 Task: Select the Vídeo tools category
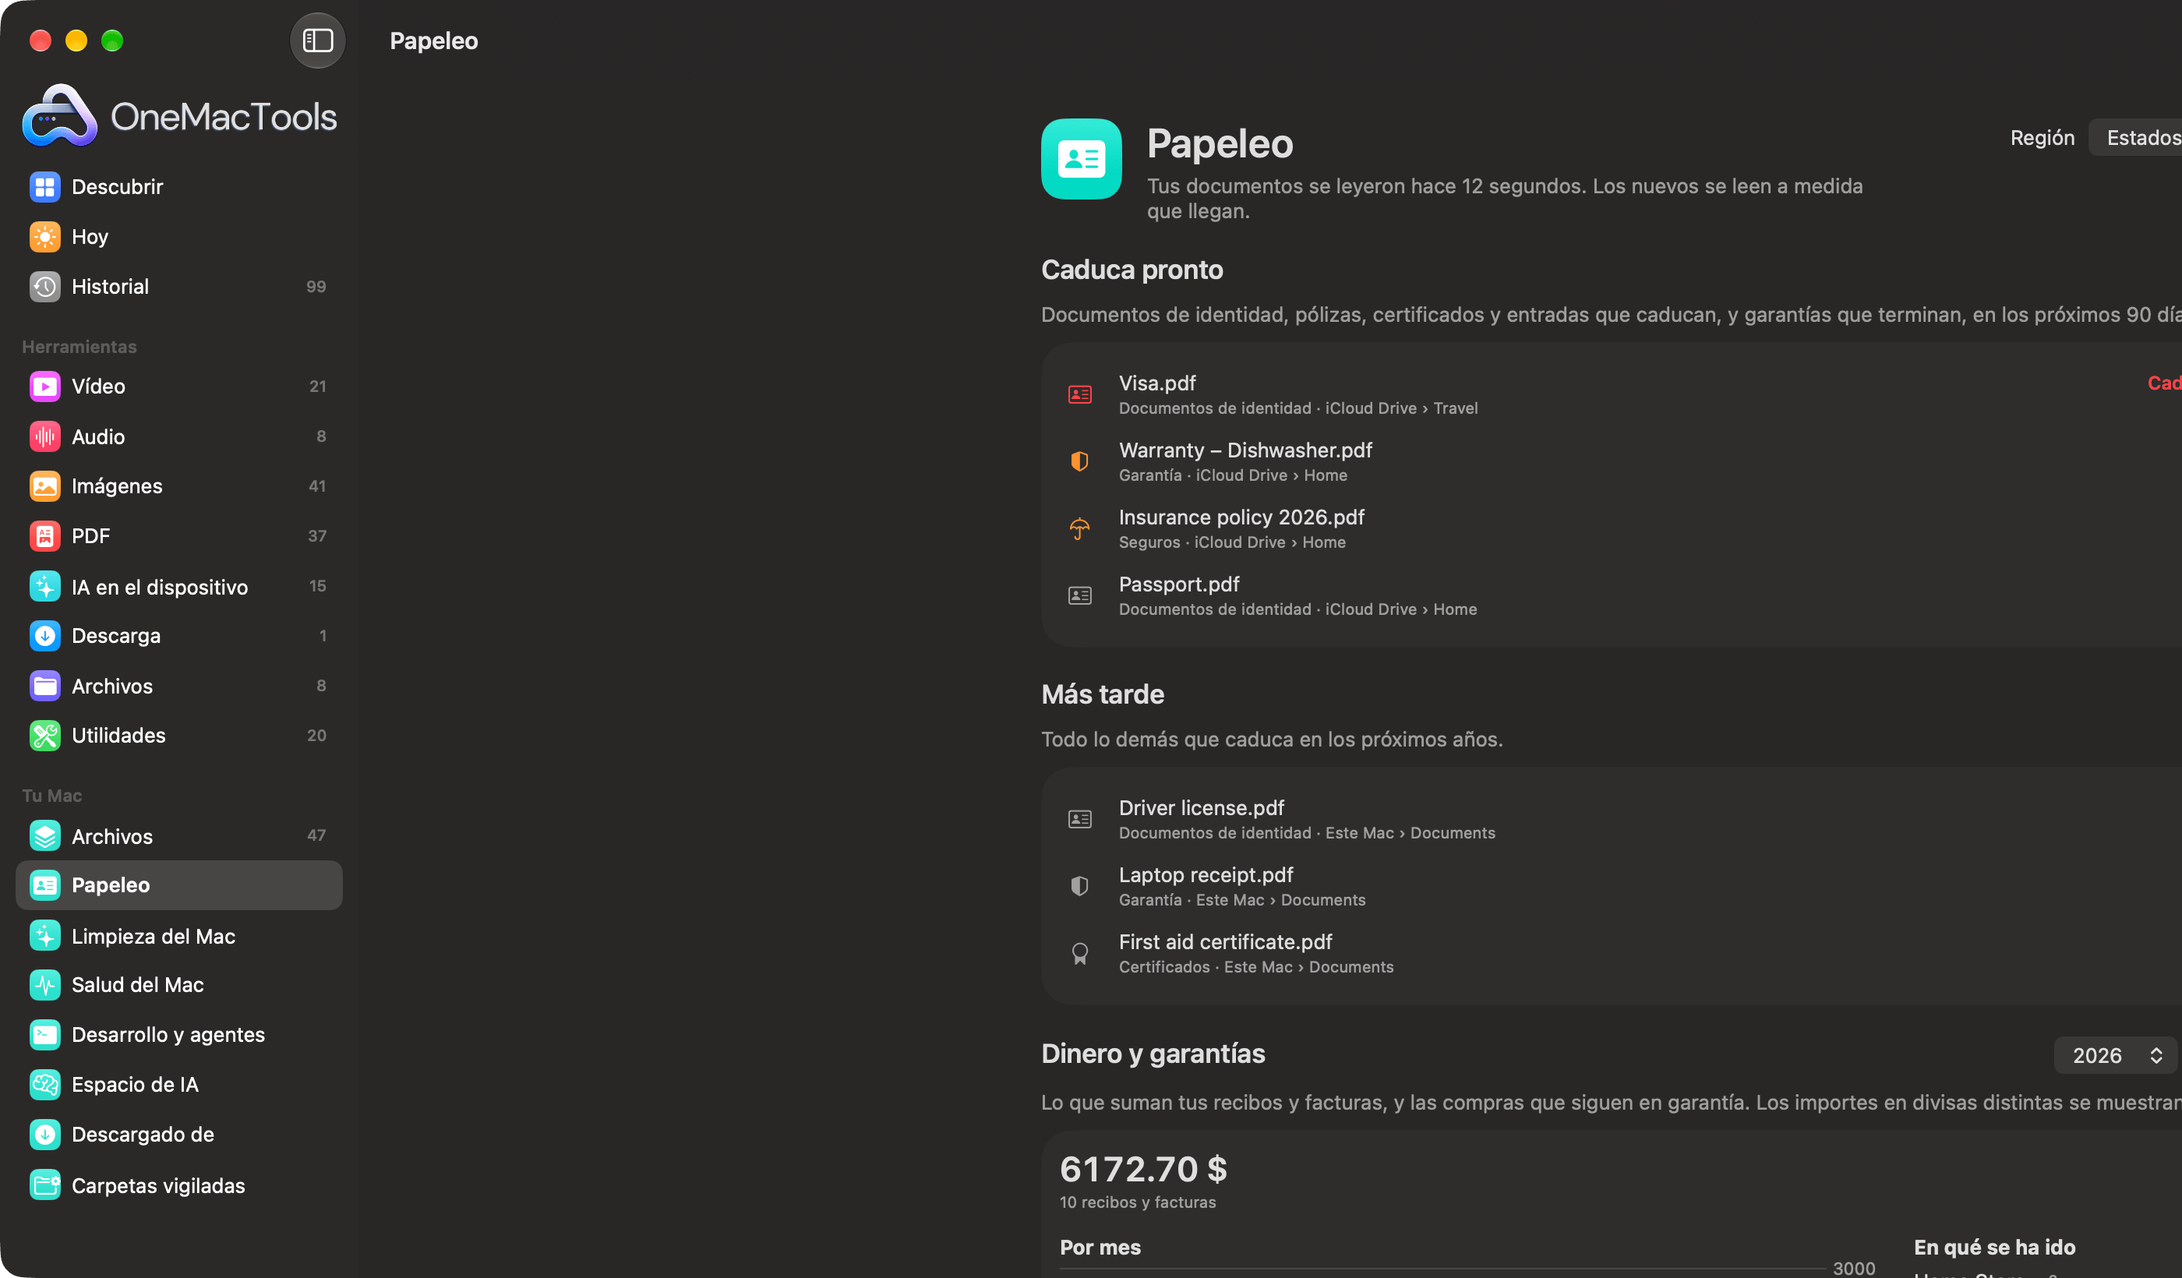click(178, 387)
